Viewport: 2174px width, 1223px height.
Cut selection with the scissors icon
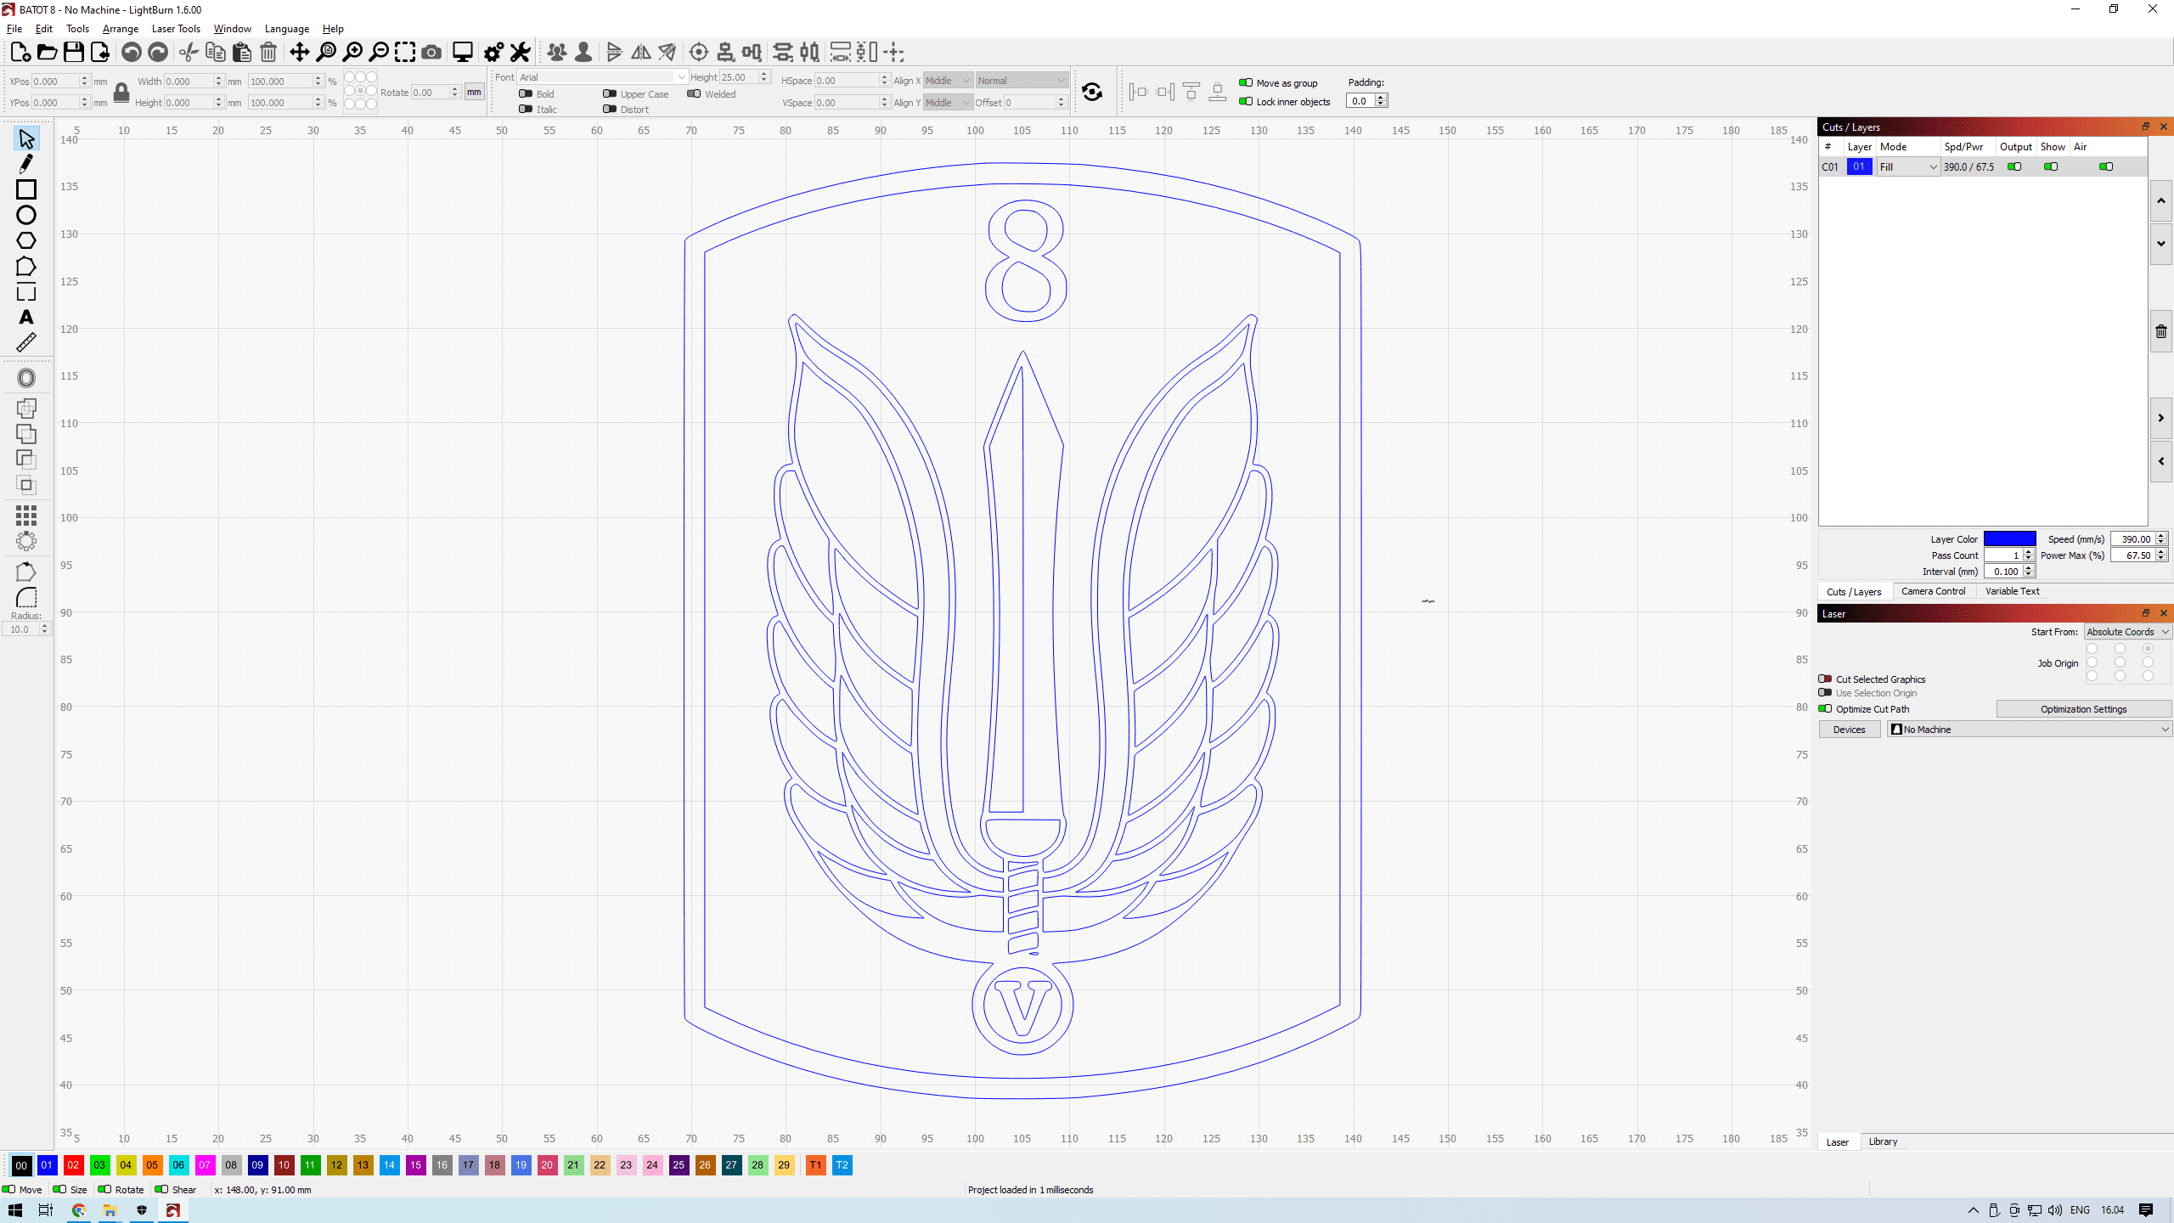(189, 53)
